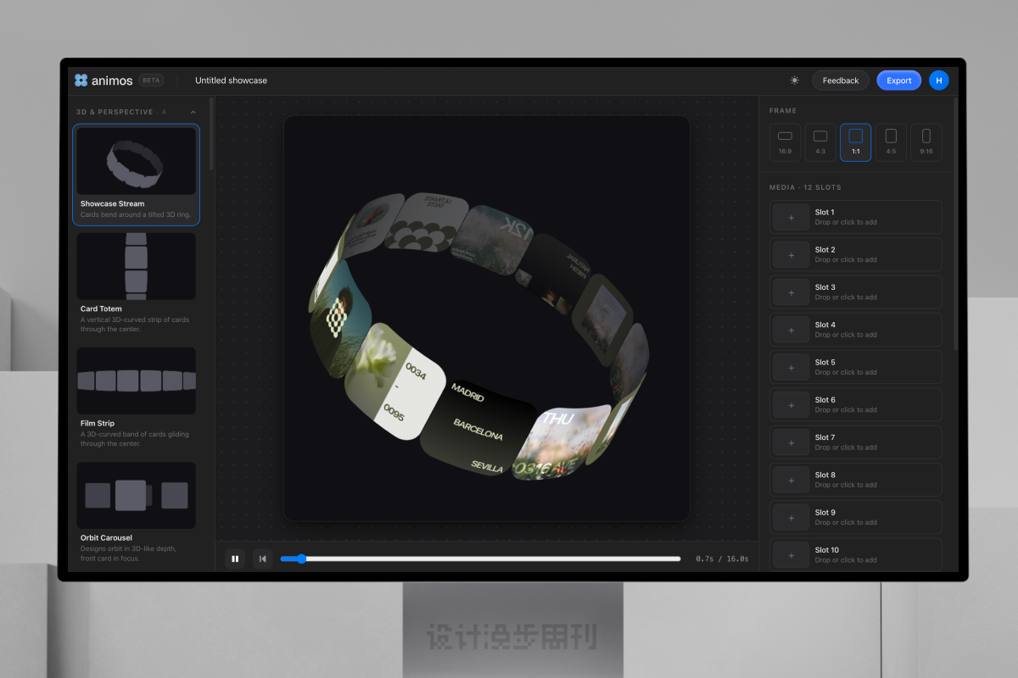Click the Export button

point(898,81)
